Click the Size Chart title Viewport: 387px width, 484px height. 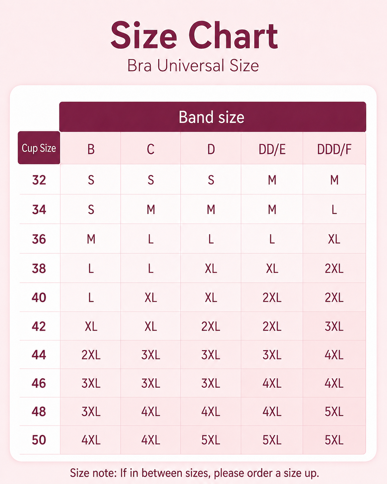194,36
